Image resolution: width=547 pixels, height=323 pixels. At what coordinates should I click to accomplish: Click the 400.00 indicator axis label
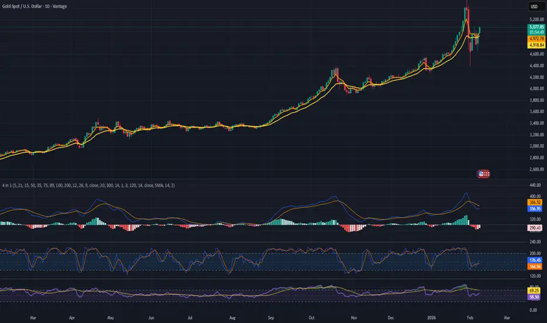pos(535,196)
